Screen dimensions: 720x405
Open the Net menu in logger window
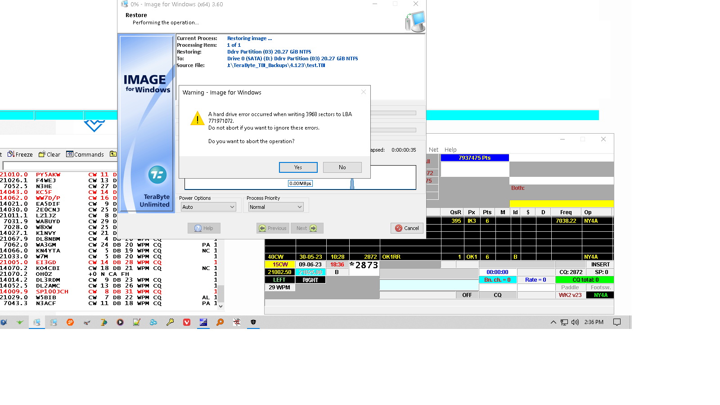click(433, 150)
